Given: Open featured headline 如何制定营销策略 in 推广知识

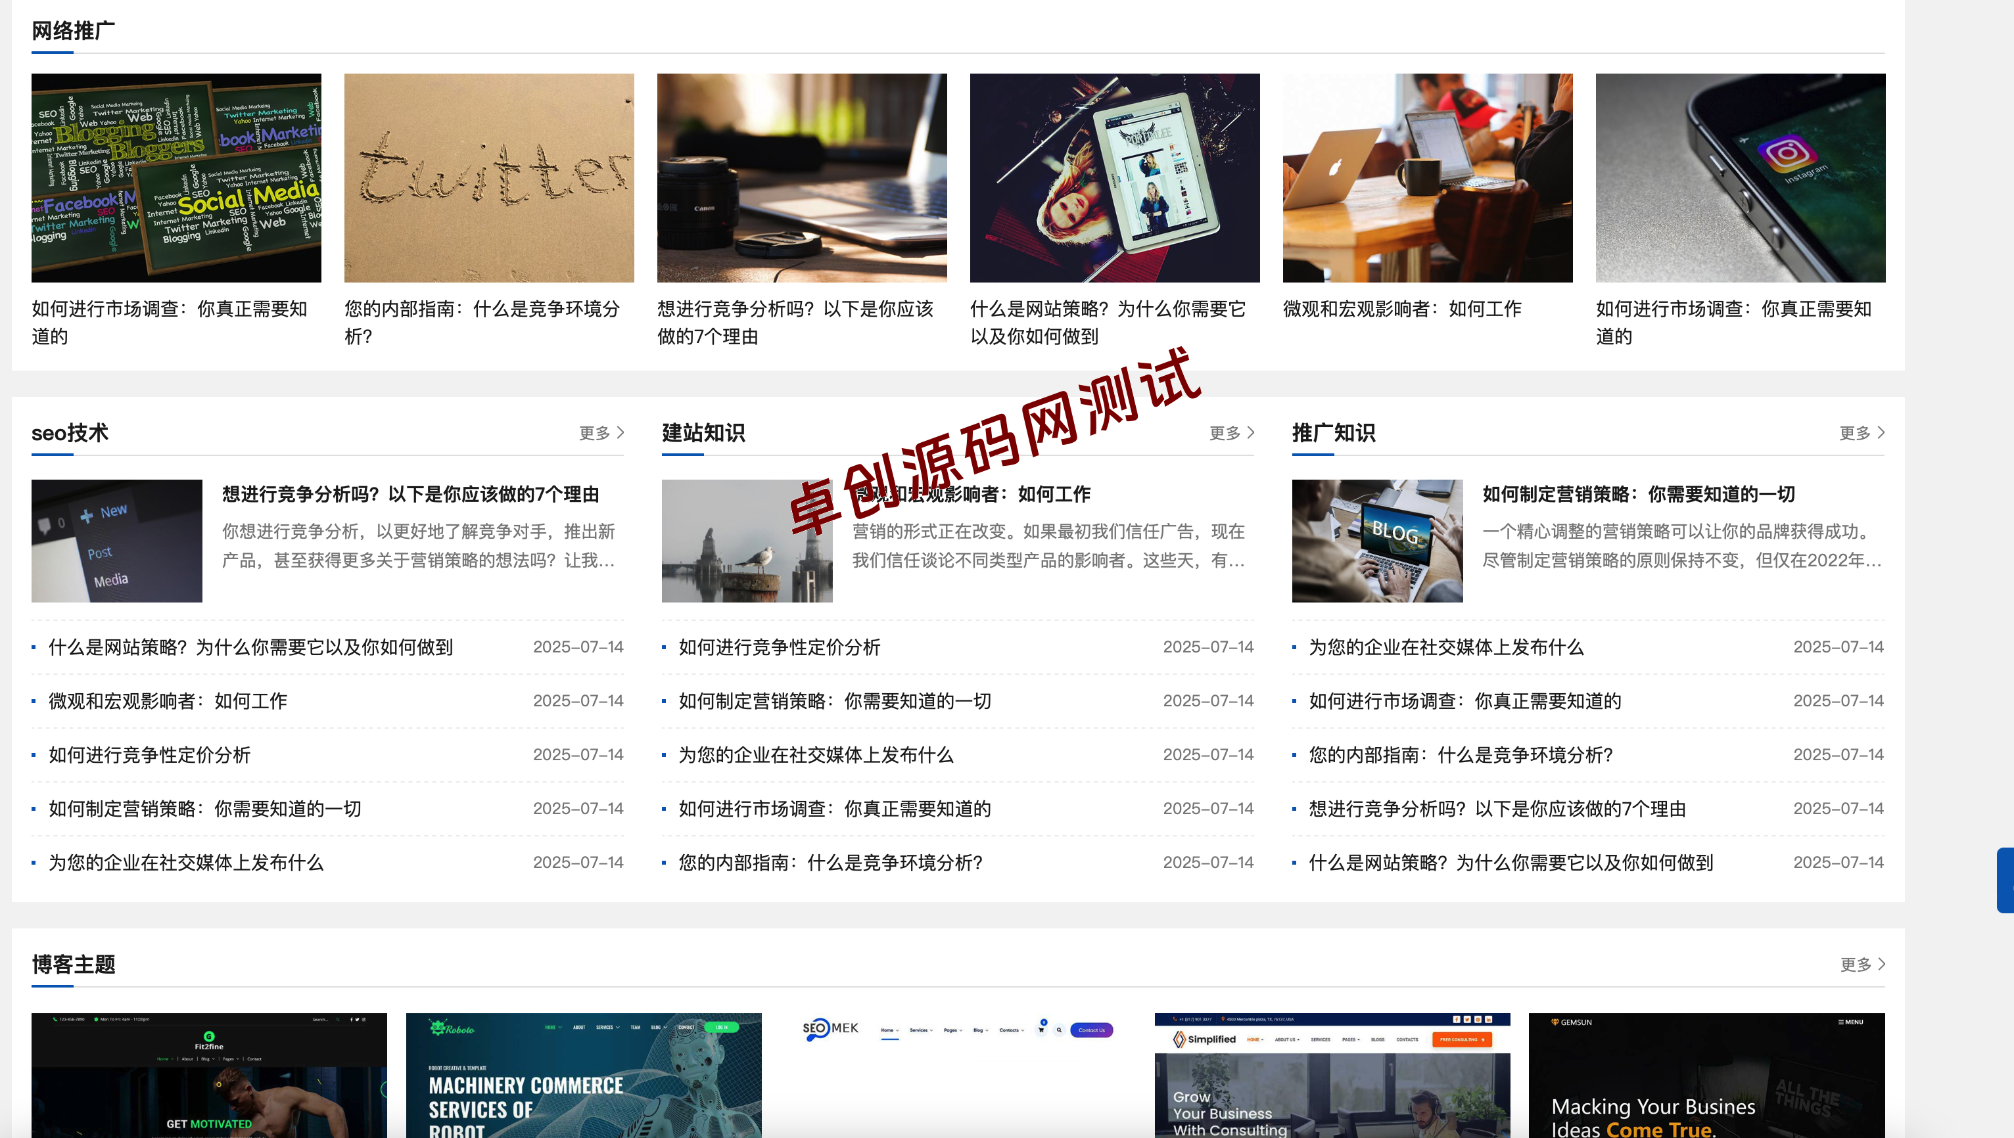Looking at the screenshot, I should 1639,495.
